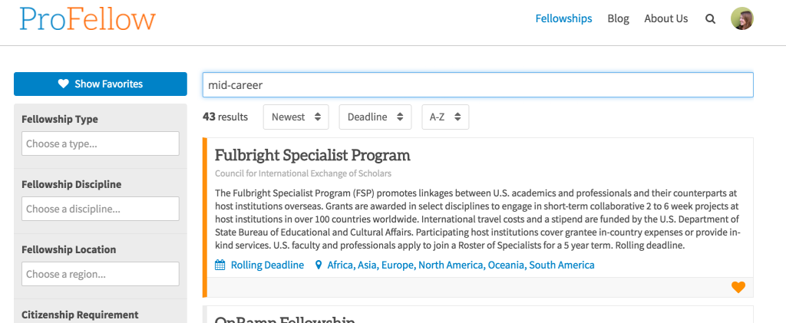Sort results by Newest

[296, 117]
